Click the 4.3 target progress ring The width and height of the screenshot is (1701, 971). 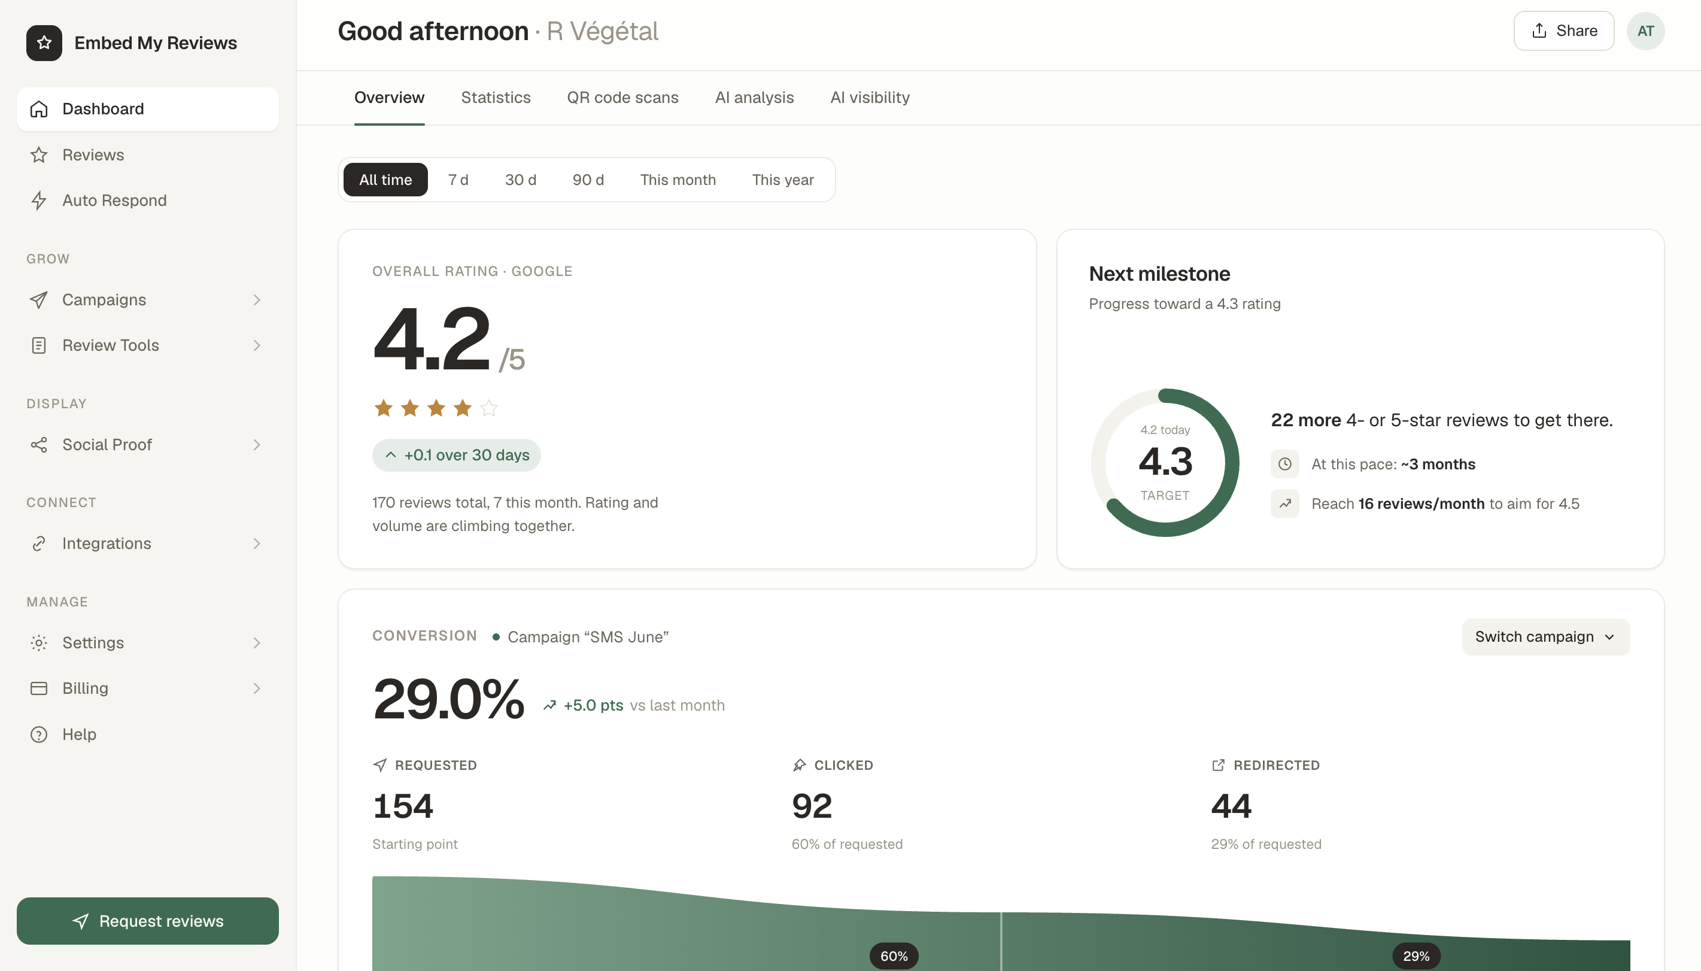pos(1165,462)
